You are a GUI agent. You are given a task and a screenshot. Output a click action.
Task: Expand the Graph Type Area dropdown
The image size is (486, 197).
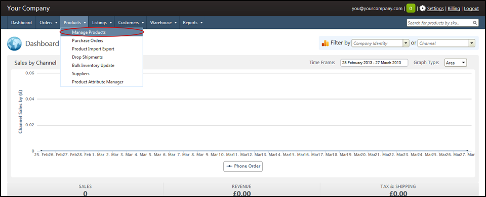click(x=456, y=63)
